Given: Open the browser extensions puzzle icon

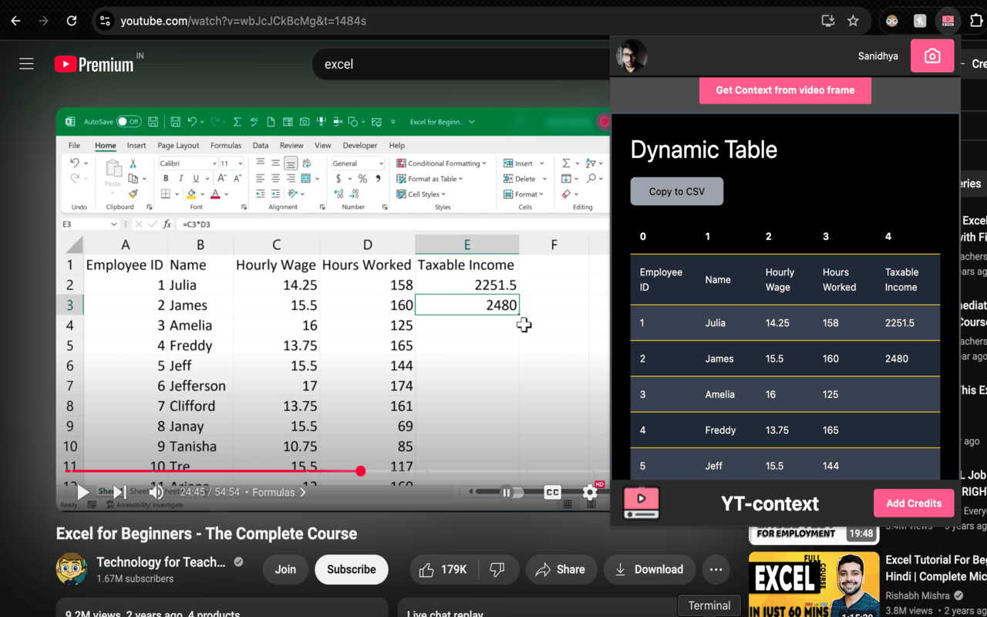Looking at the screenshot, I should click(976, 21).
